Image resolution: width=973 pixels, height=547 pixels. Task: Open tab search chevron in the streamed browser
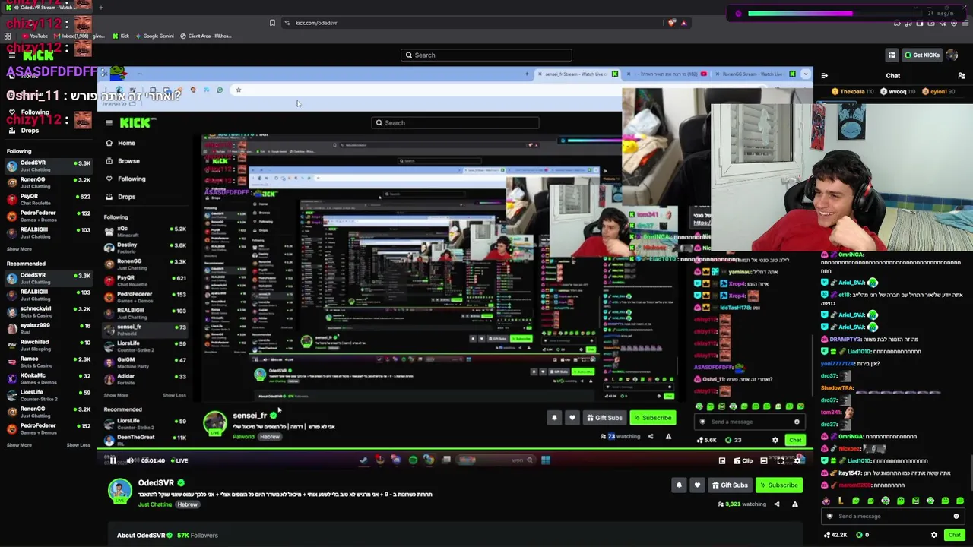click(x=807, y=74)
